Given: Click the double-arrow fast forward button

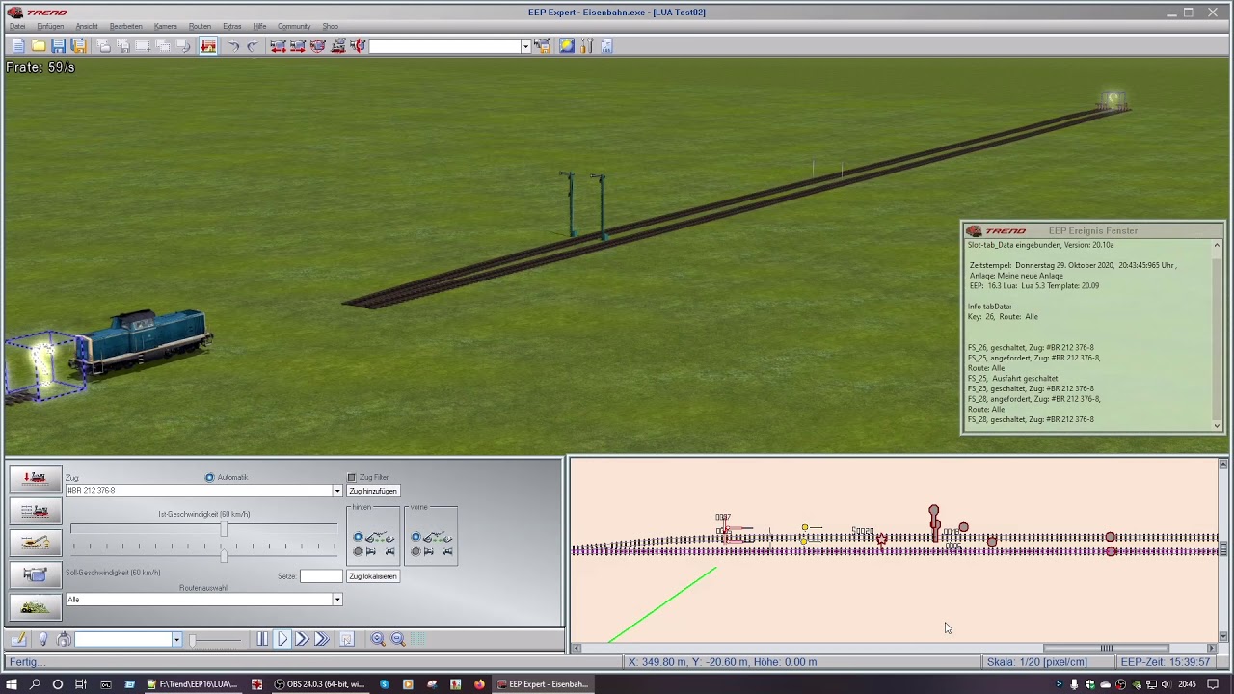Looking at the screenshot, I should (x=302, y=639).
